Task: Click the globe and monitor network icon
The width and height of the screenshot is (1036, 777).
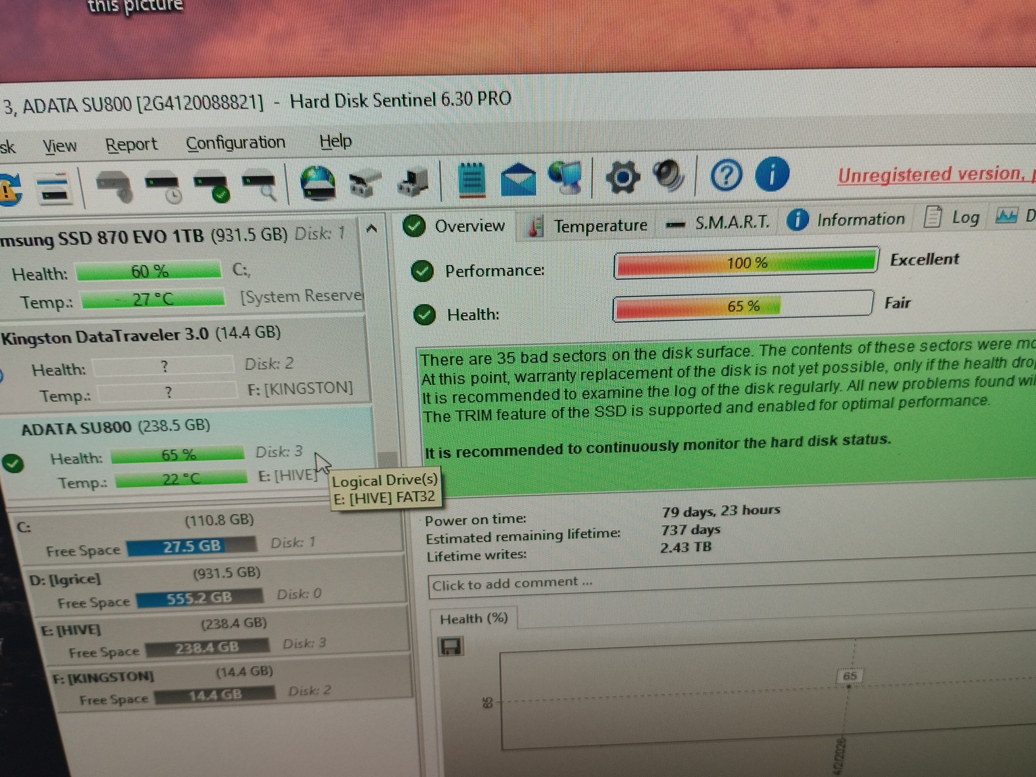Action: coord(565,178)
